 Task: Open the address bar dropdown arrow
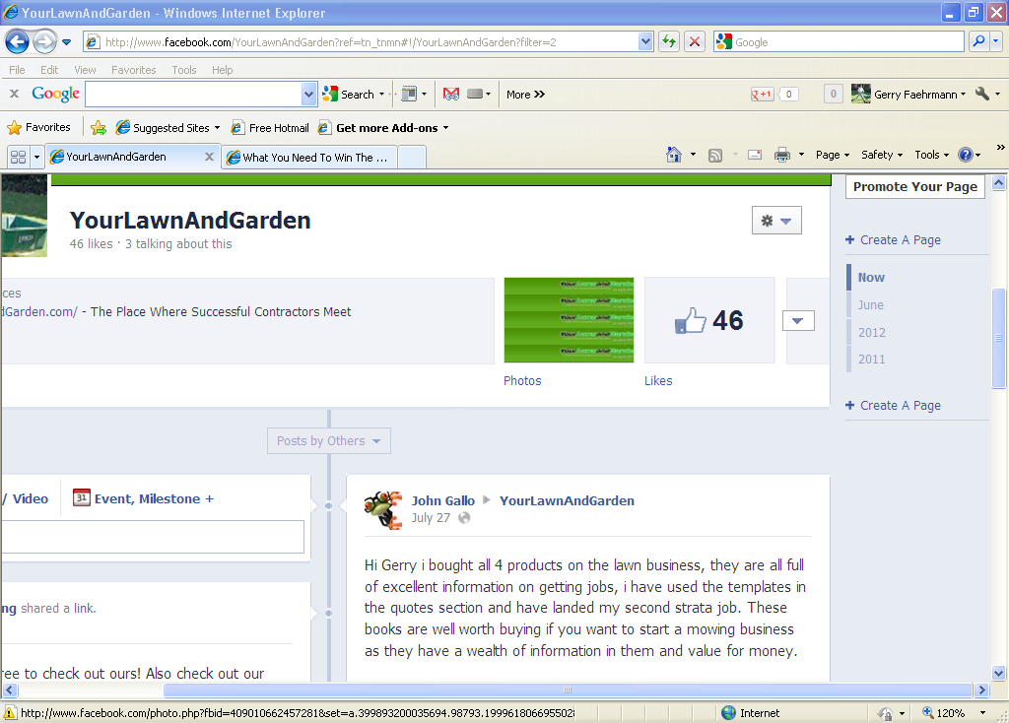click(645, 41)
